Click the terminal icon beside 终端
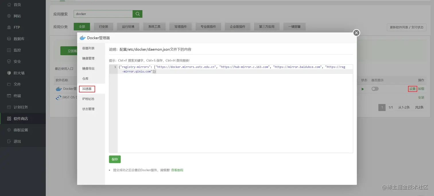434x196 pixels. click(x=9, y=96)
